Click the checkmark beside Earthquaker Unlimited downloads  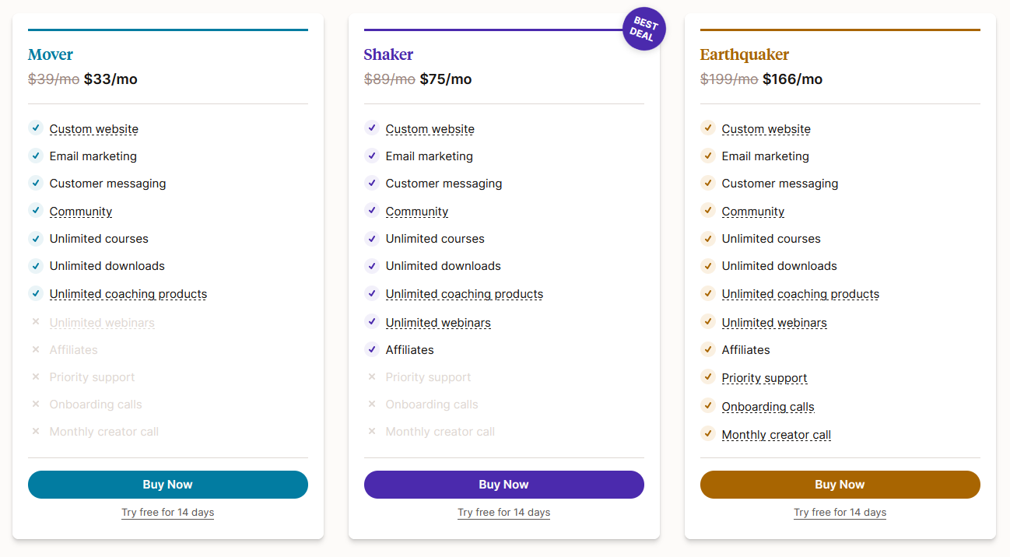pos(707,266)
